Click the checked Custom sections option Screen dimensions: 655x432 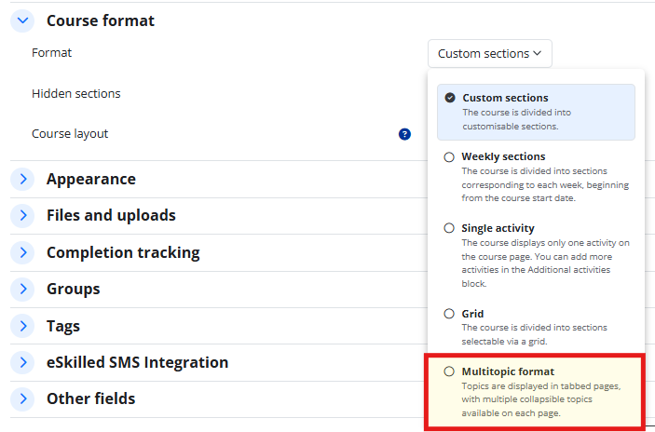[536, 112]
